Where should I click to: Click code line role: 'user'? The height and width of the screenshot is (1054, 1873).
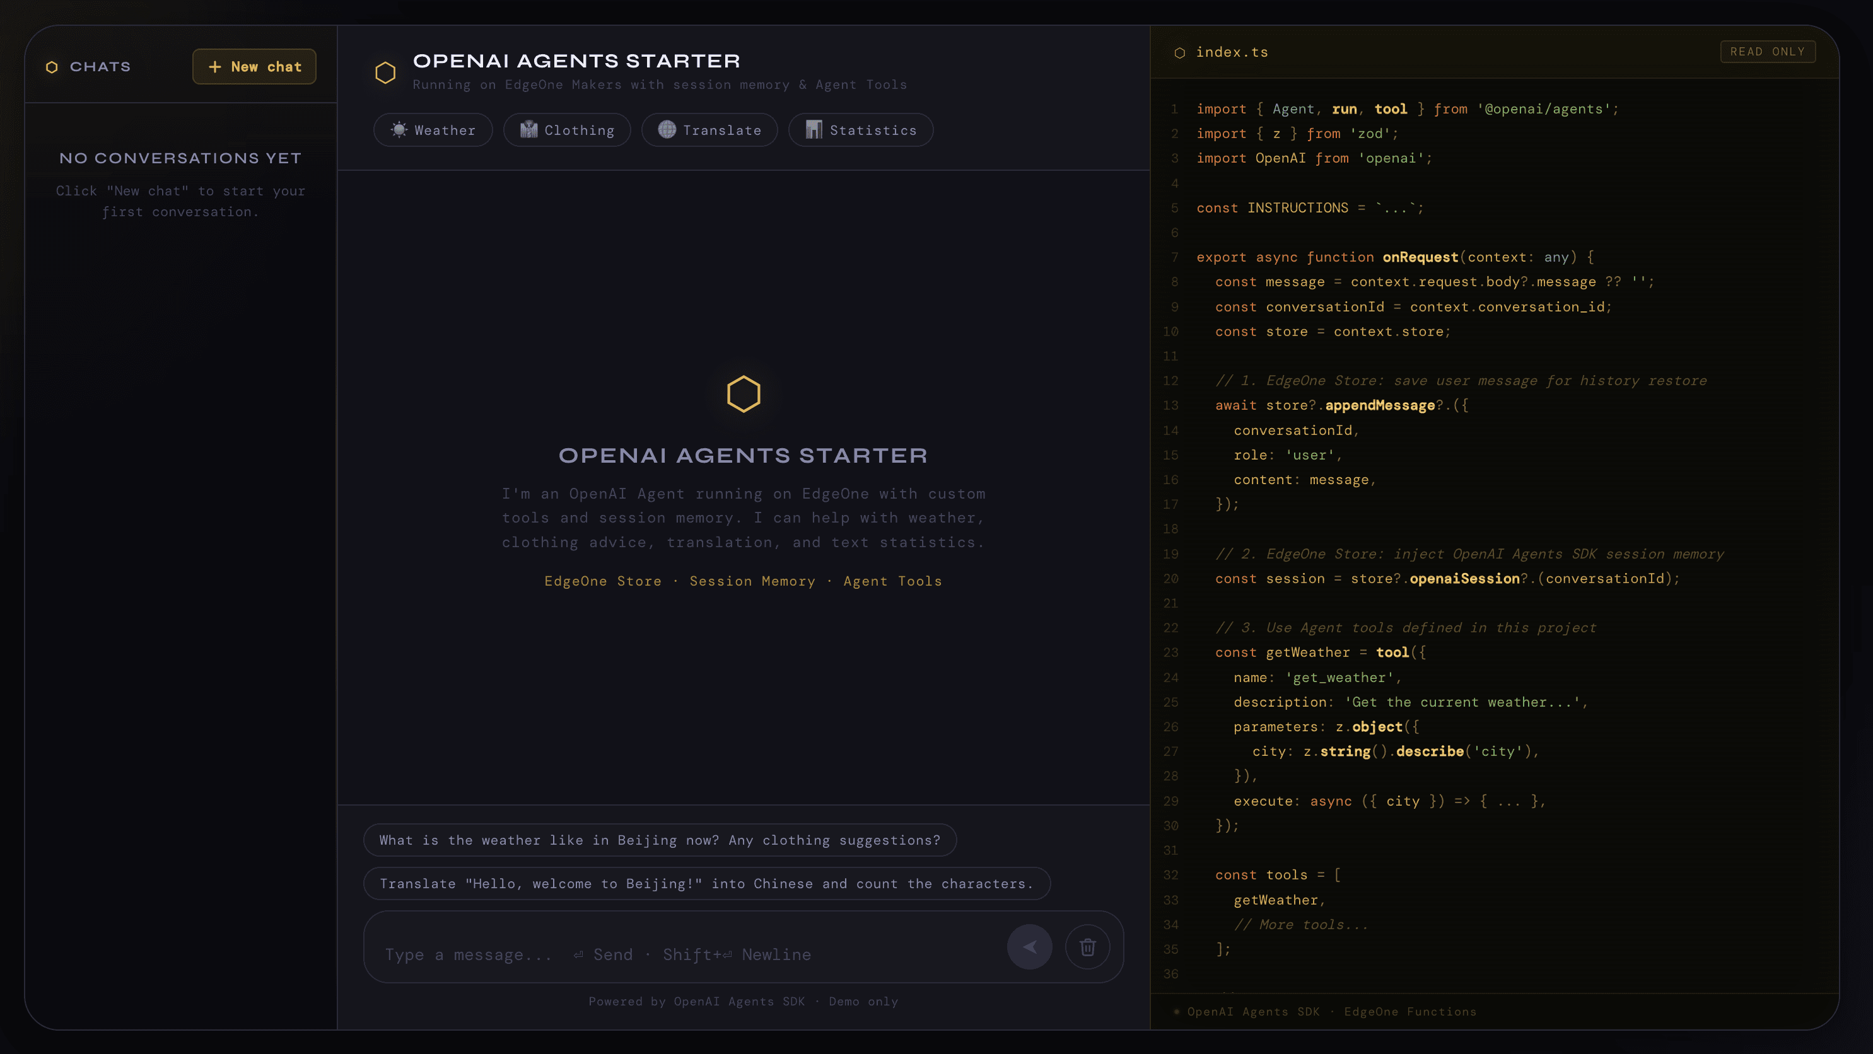(x=1288, y=455)
